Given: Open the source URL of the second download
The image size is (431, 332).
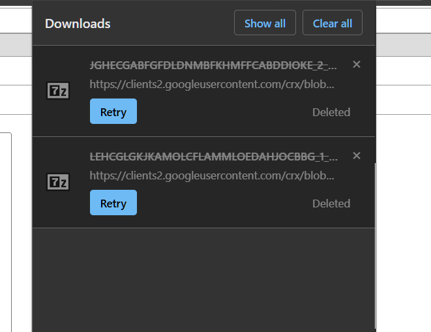Looking at the screenshot, I should tap(212, 176).
